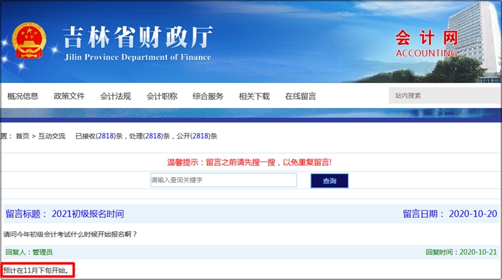Select the 留言日期 2020-10-20 text
502x280 pixels.
click(450, 213)
